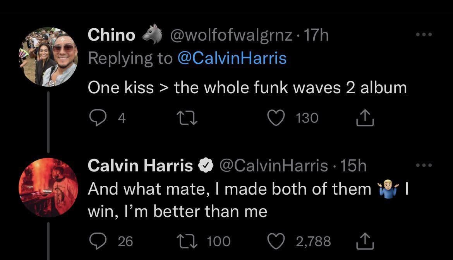Open Chino's tweet text
This screenshot has height=260, width=453.
247,88
